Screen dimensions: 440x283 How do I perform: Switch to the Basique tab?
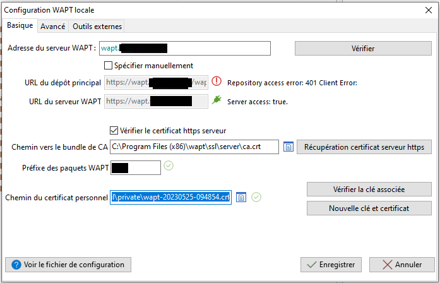click(20, 25)
